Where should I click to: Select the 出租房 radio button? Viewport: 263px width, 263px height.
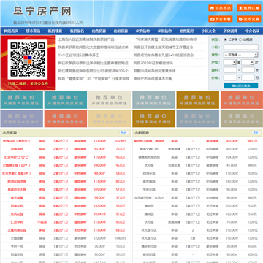(240, 39)
